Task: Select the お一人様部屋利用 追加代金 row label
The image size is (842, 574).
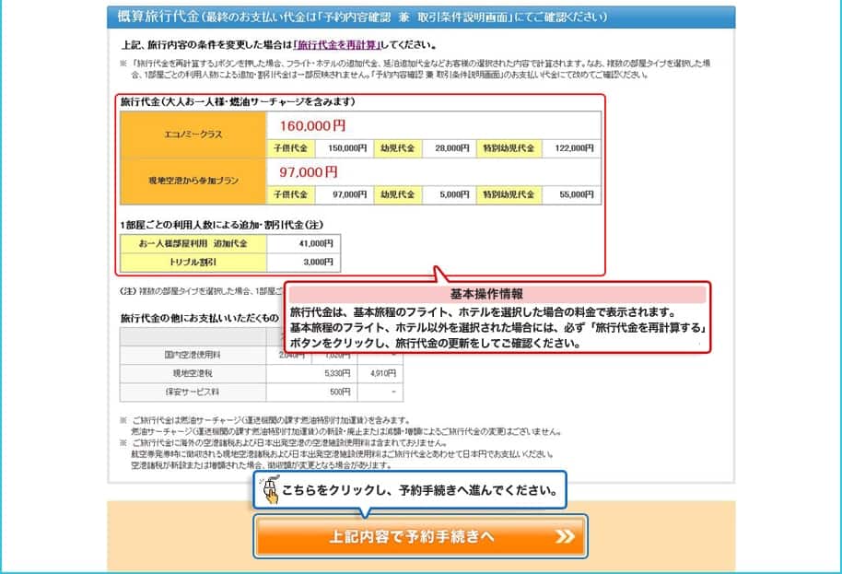Action: click(193, 243)
